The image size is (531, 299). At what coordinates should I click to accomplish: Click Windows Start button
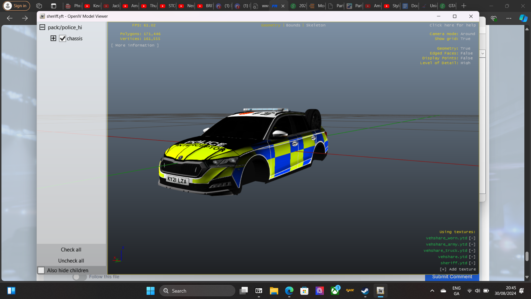[x=150, y=291]
